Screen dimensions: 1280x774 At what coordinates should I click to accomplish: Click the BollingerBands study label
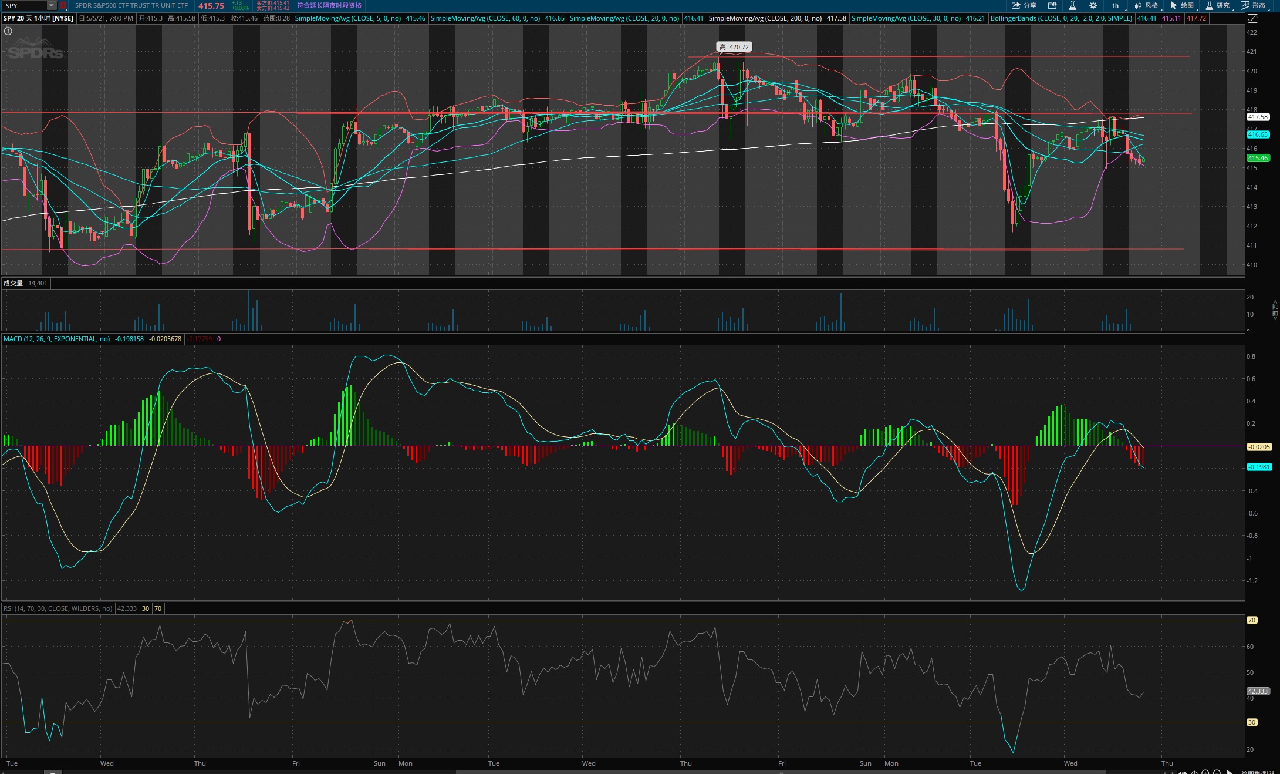click(x=1061, y=18)
